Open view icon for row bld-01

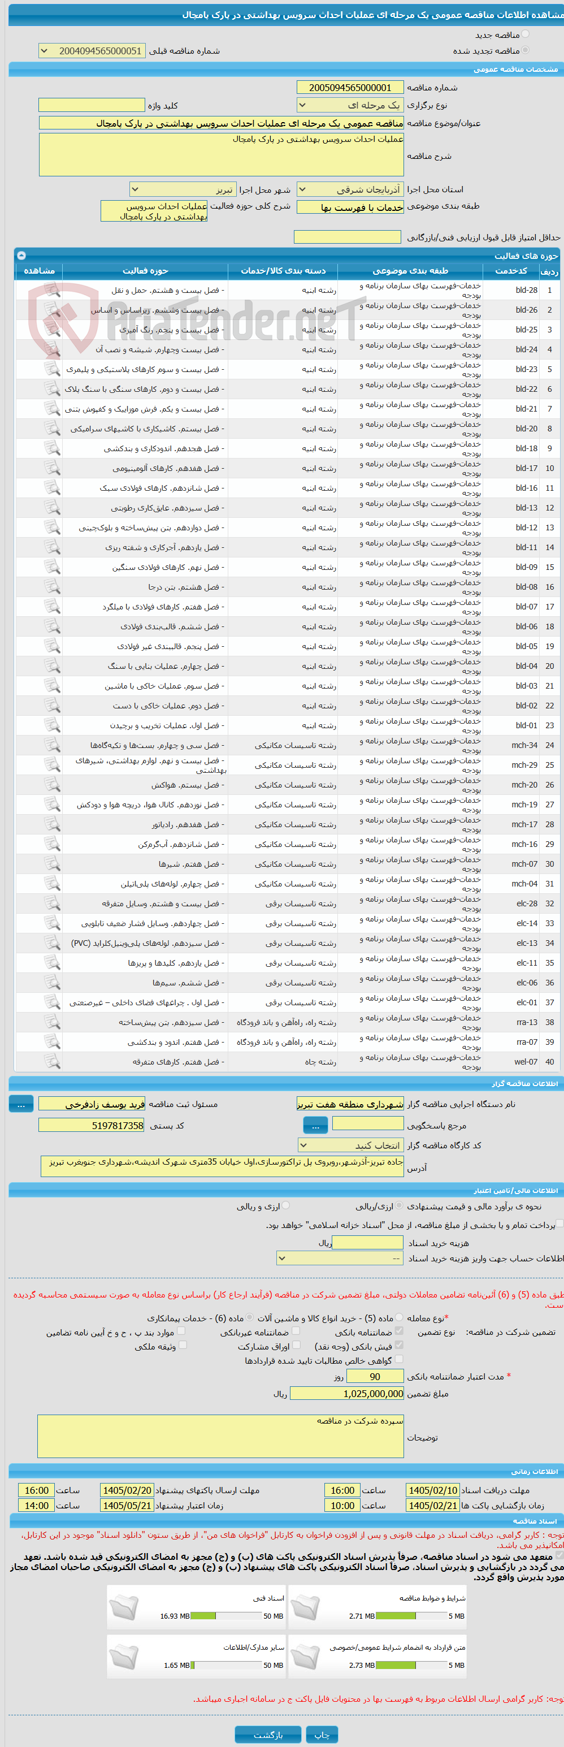coord(51,726)
